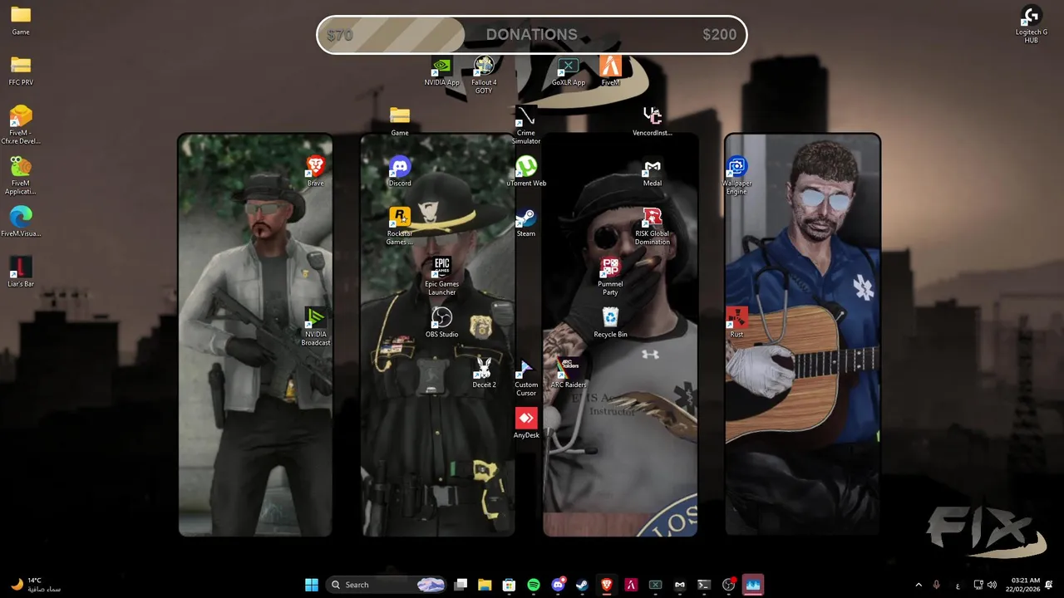Select the Rockstar Games Launcher shortcut
1064x598 pixels.
point(400,227)
